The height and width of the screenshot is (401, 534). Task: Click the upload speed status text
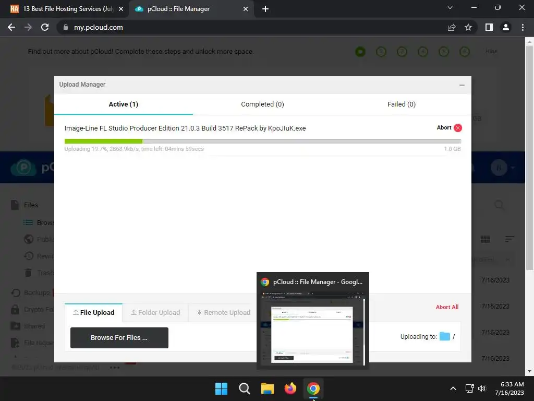(134, 149)
